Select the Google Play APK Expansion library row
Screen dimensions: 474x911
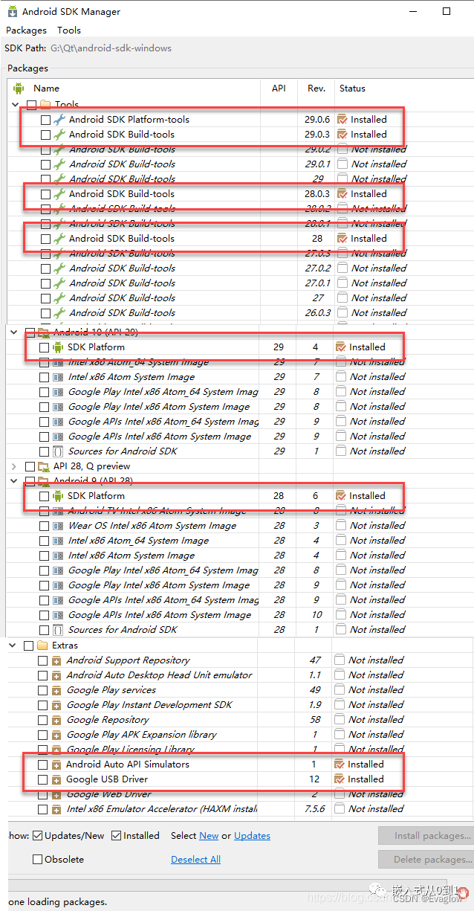pyautogui.click(x=240, y=735)
